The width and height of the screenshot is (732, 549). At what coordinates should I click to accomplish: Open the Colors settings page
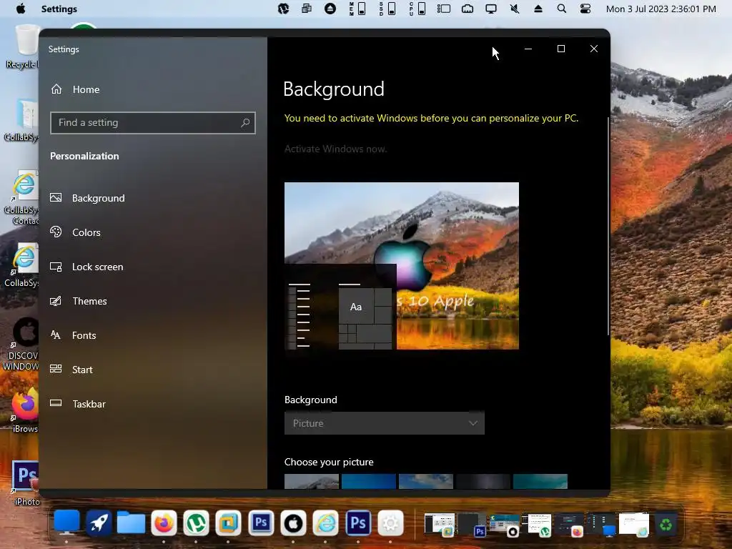tap(75, 232)
